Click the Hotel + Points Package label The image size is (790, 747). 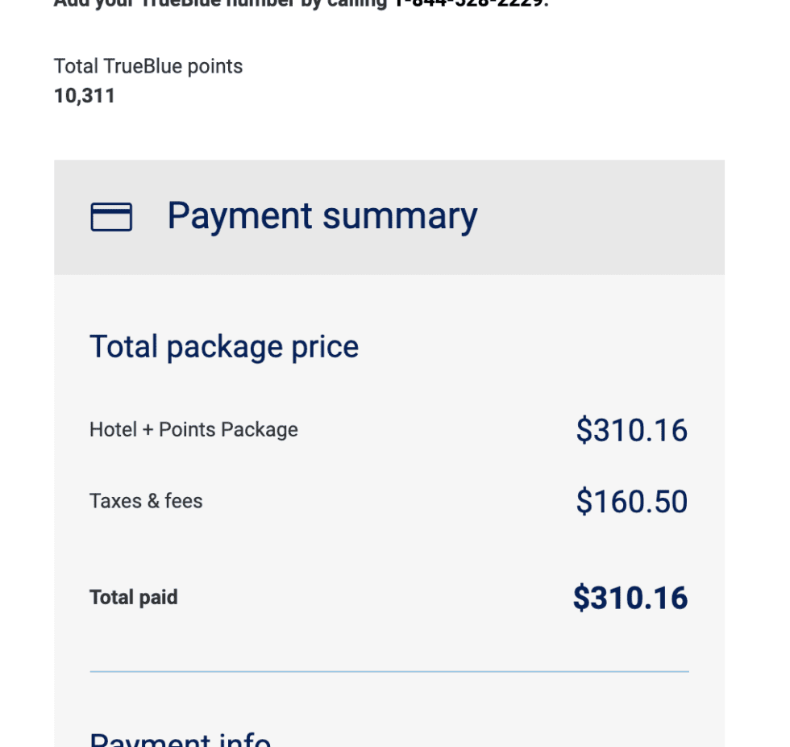click(193, 429)
